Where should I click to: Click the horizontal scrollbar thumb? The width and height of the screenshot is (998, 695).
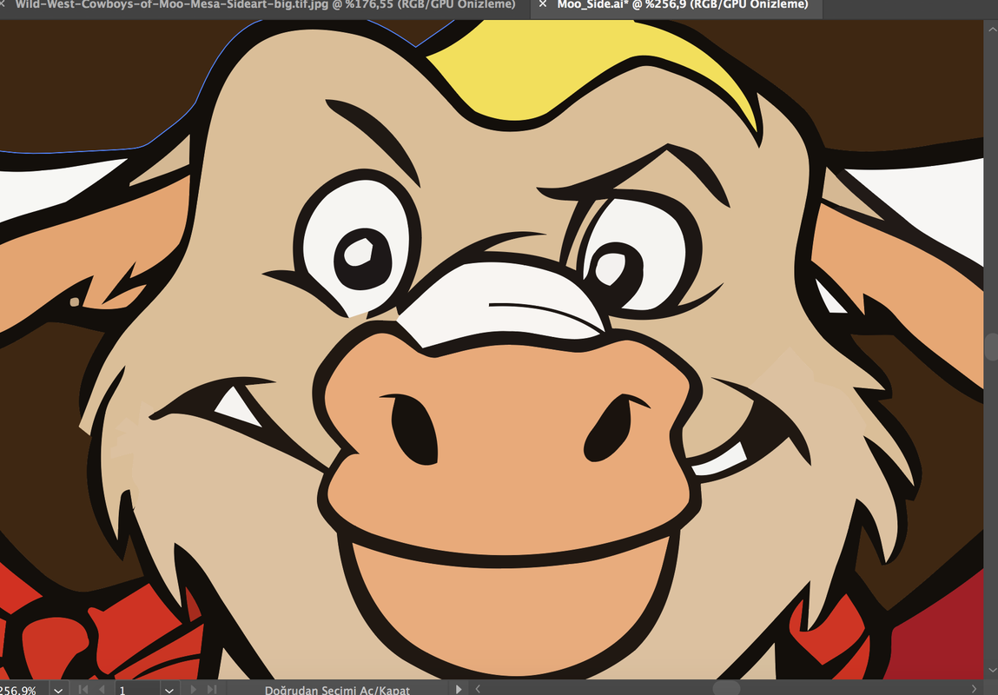725,688
